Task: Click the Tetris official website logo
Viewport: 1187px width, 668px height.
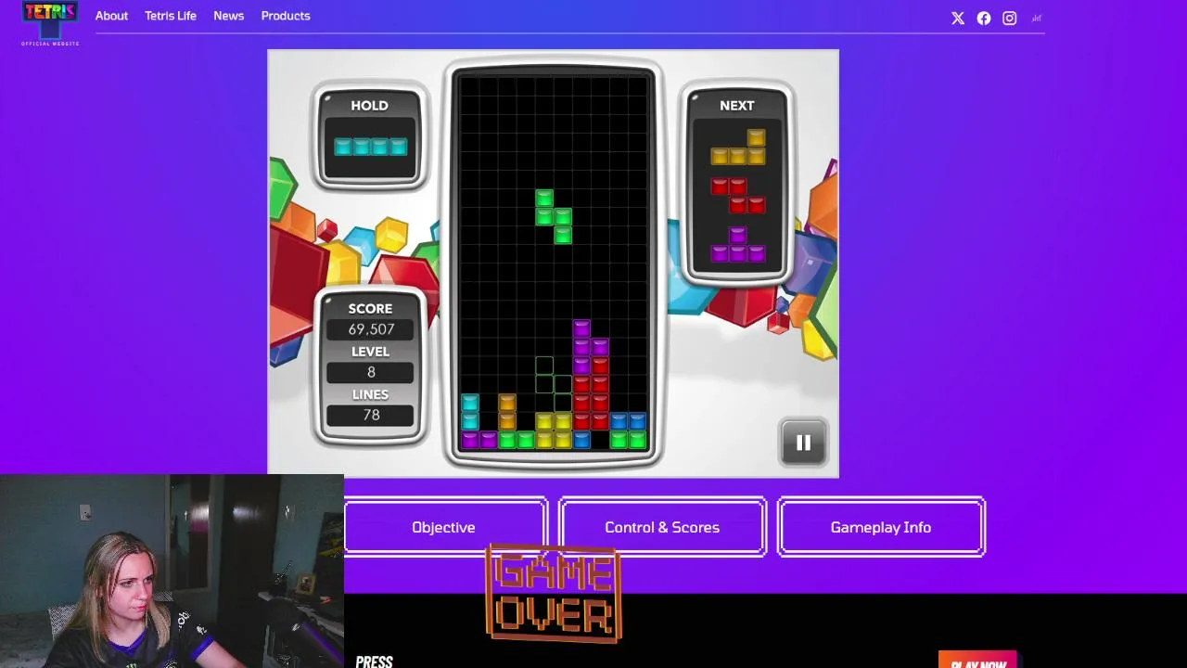Action: (x=50, y=23)
